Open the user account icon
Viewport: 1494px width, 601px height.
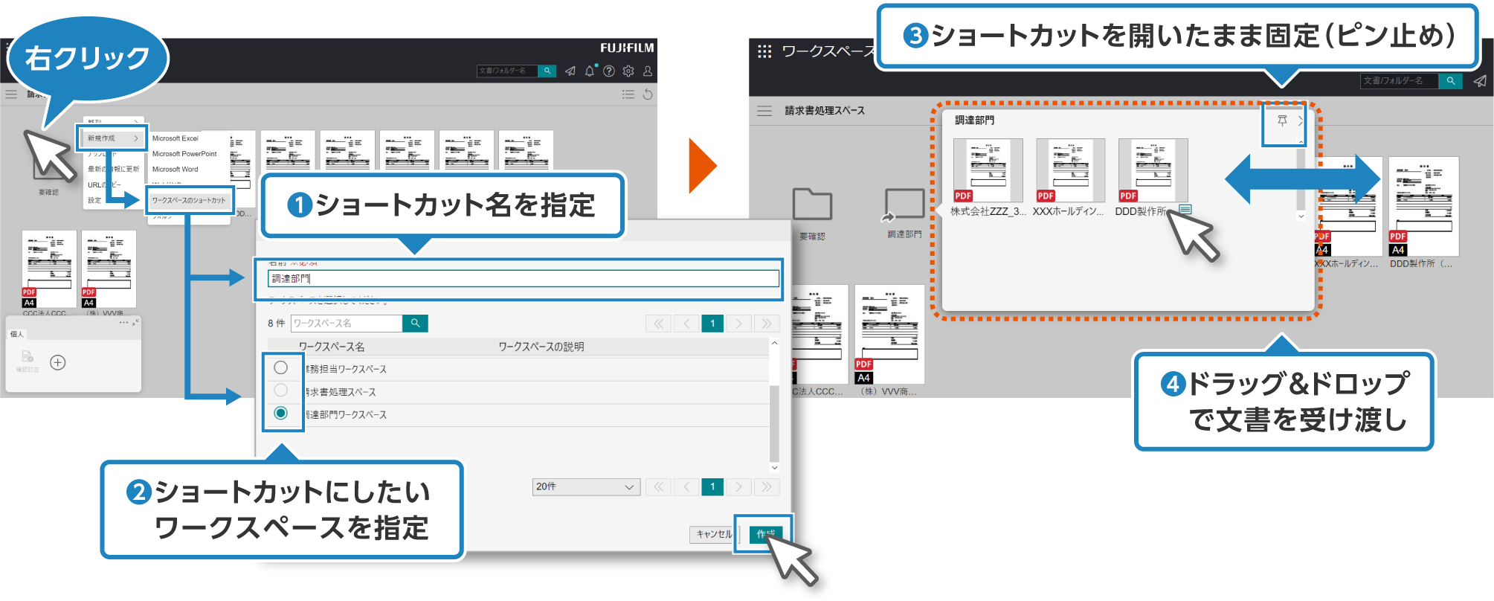click(x=648, y=71)
